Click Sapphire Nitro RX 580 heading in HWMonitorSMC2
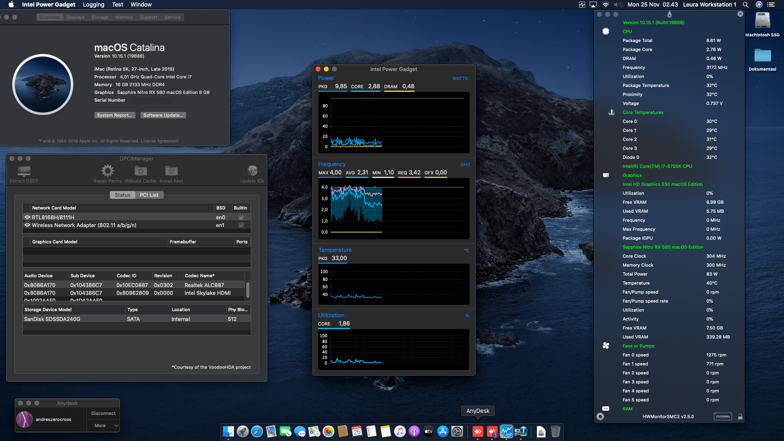 (x=663, y=247)
